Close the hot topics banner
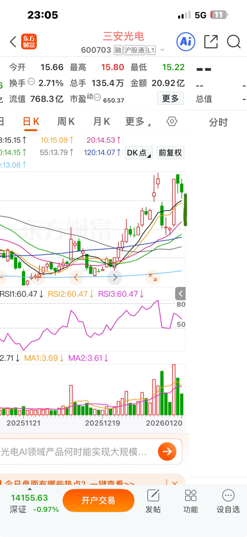This screenshot has height=537, width=247. click(175, 483)
